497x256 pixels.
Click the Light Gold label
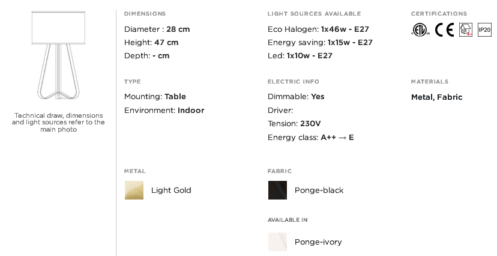(171, 190)
